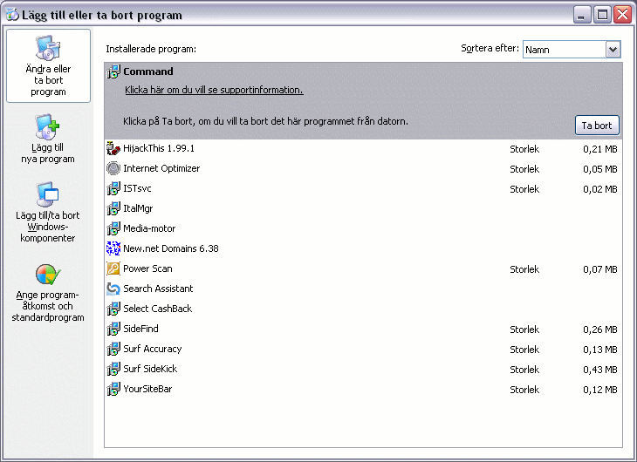Click the SideFind program icon
The image size is (637, 462).
pos(113,329)
